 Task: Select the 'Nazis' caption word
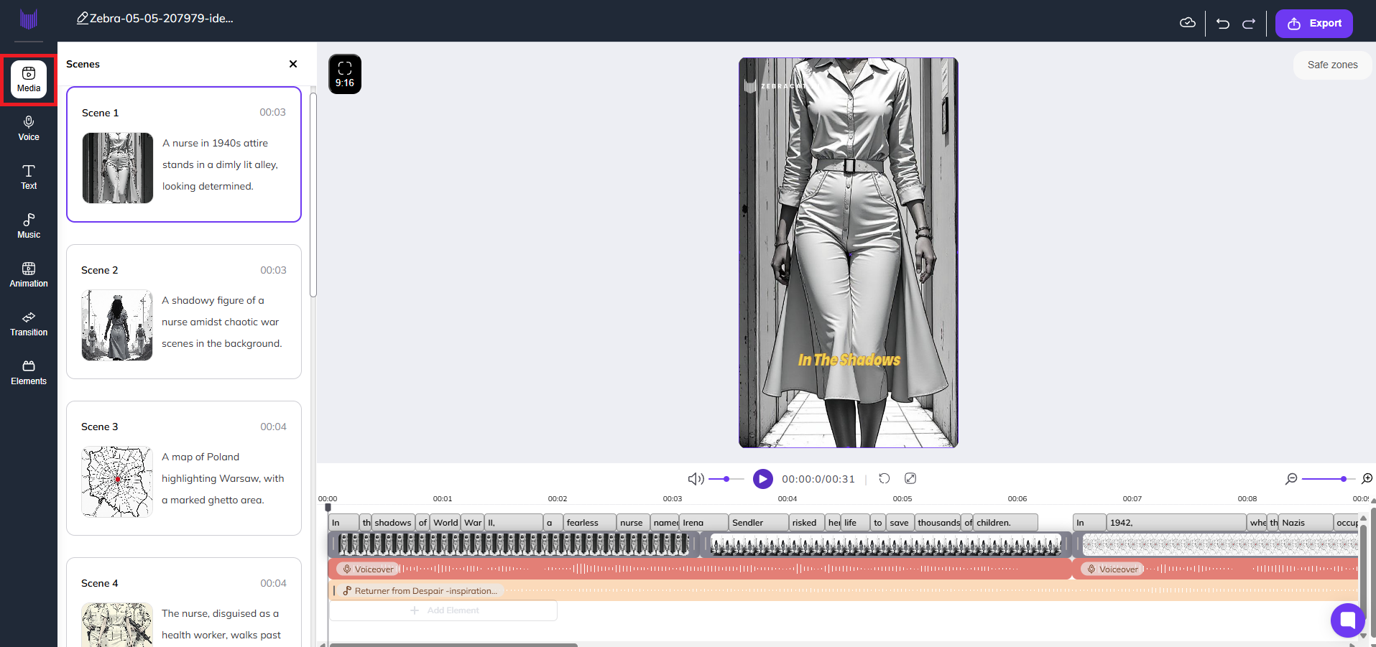coord(1306,523)
